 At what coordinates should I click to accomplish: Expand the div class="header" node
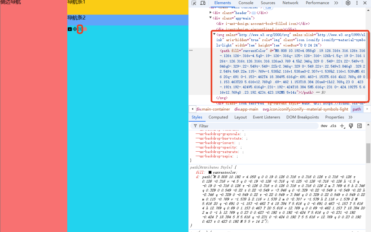coord(211,13)
